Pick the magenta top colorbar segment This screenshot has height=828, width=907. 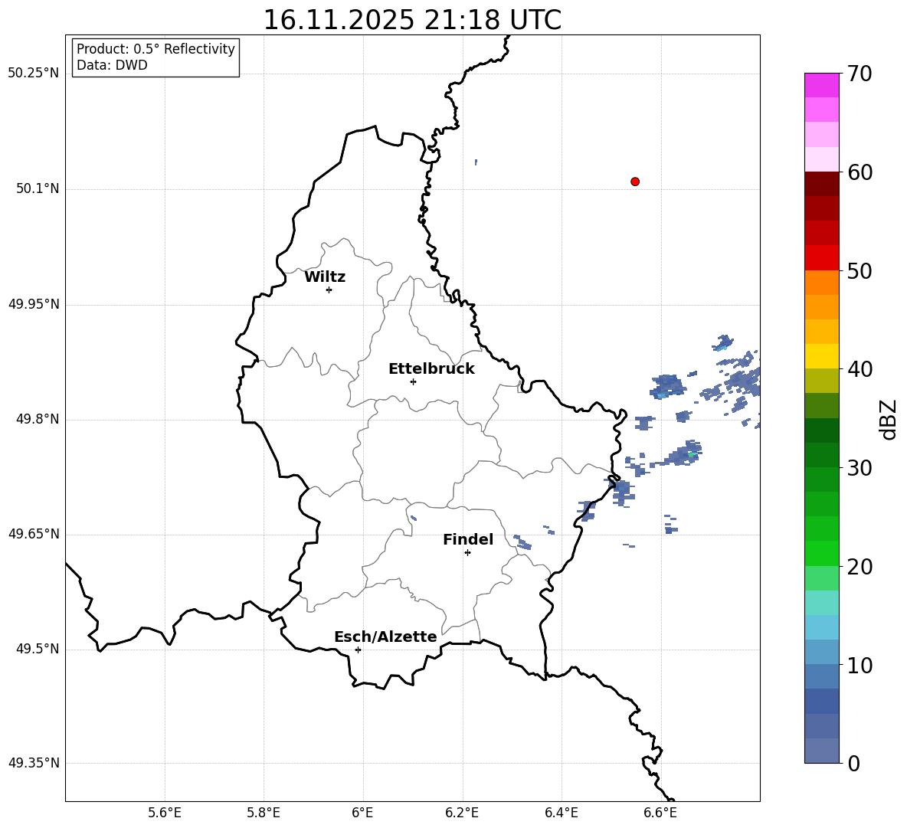(821, 86)
